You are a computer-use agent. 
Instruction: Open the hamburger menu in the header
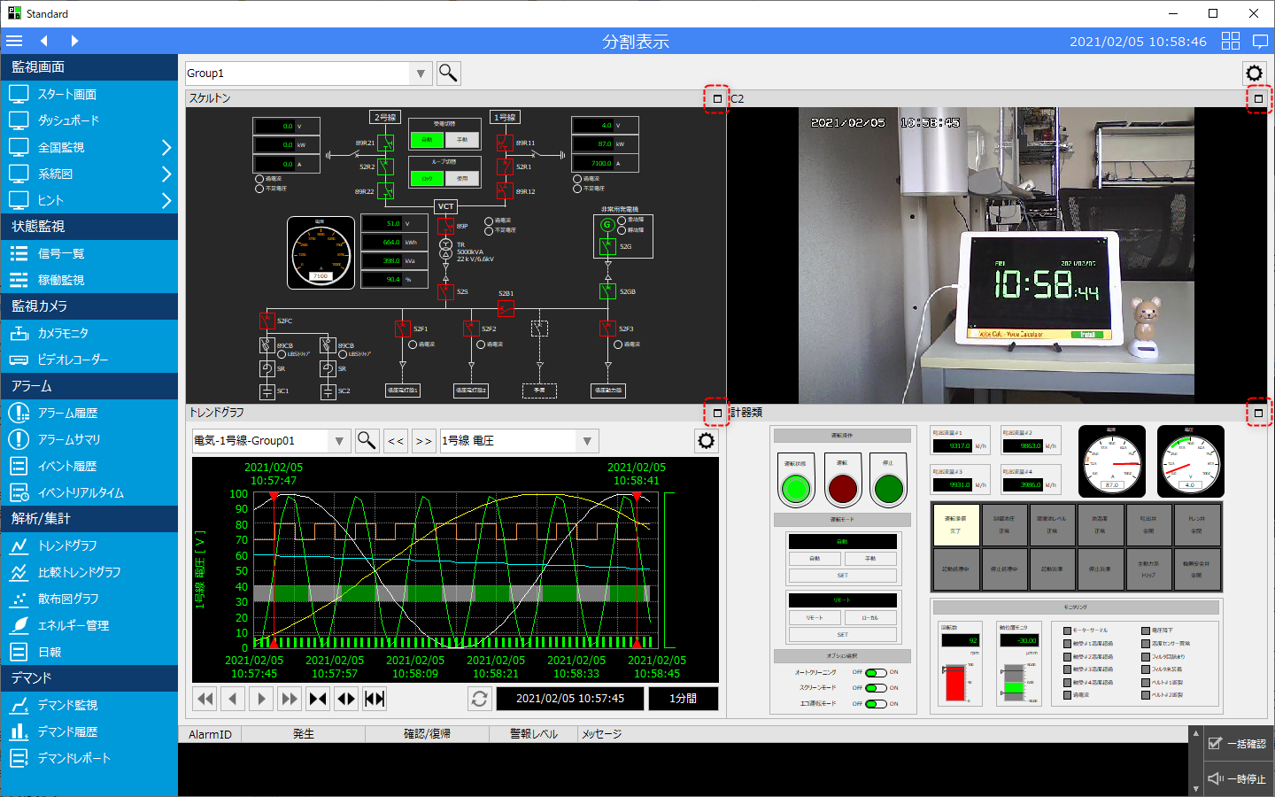(14, 41)
